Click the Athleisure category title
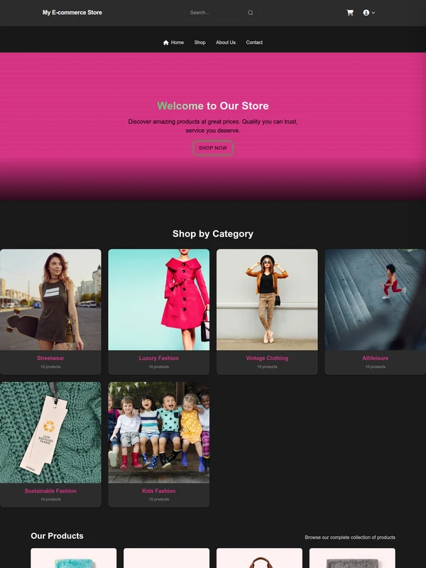 point(376,358)
